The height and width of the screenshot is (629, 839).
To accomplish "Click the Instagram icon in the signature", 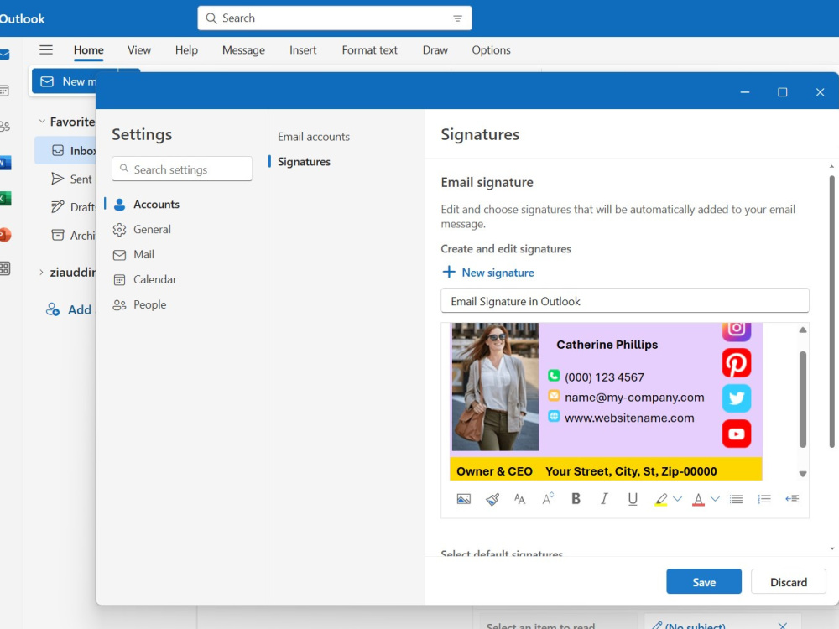I will coord(737,331).
